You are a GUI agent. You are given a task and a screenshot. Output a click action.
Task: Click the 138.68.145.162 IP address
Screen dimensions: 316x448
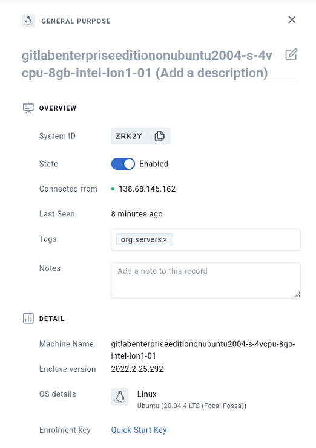pos(147,189)
